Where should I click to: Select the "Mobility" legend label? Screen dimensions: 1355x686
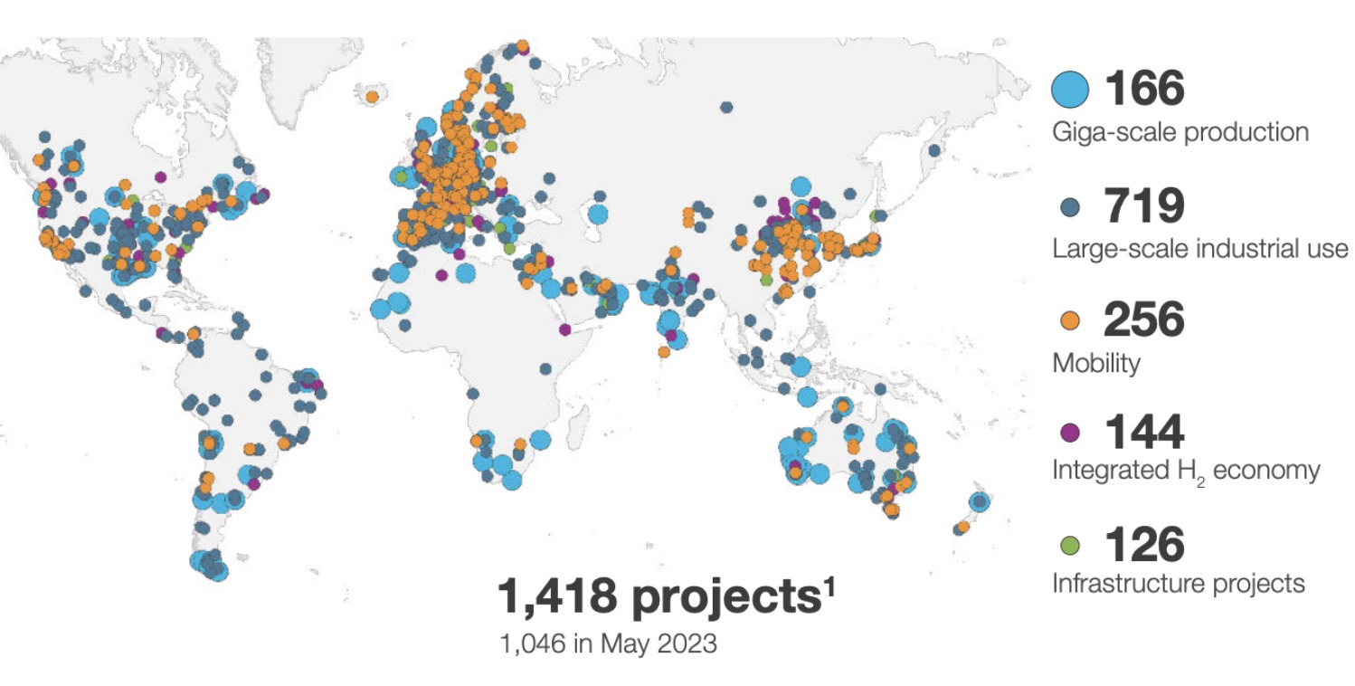point(1096,363)
